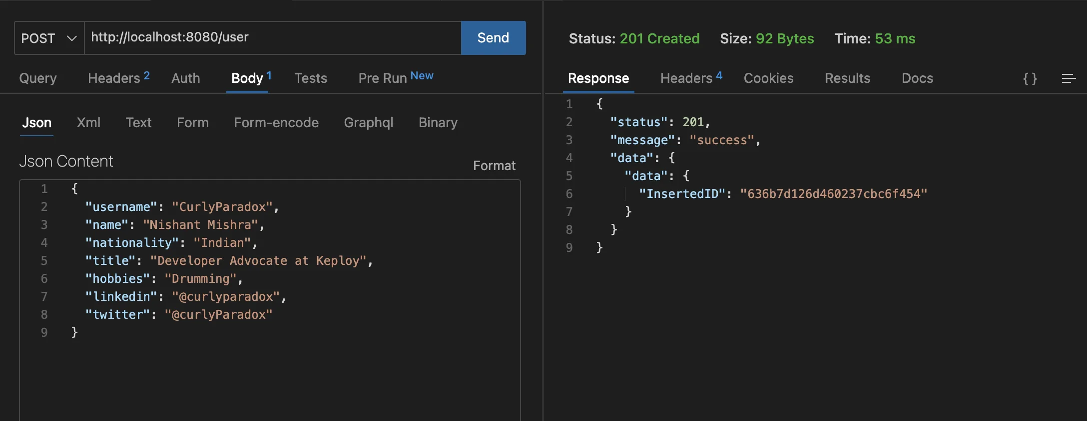Open the response Headers 4 tab
The width and height of the screenshot is (1087, 421).
[691, 78]
